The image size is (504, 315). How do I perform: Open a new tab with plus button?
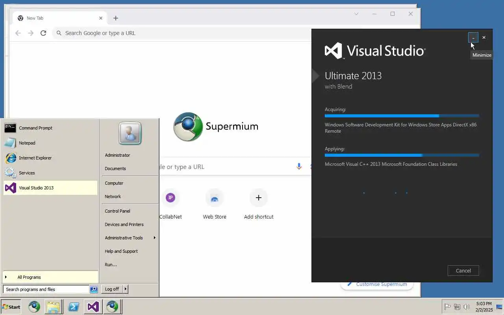coord(115,18)
